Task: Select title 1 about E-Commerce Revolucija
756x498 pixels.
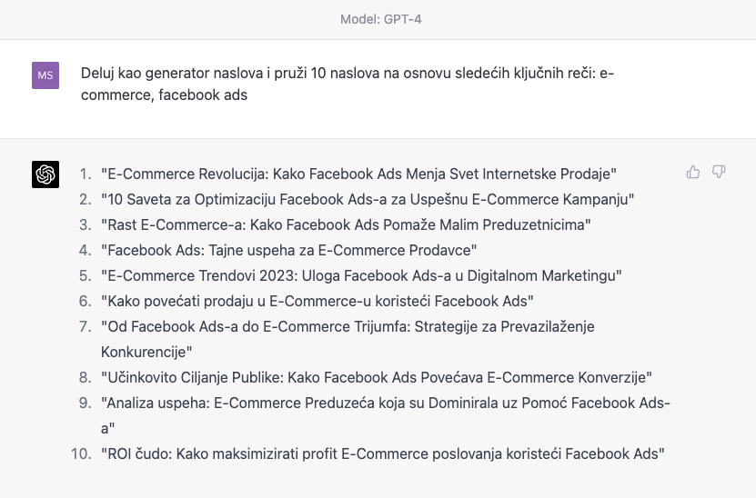Action: (358, 174)
